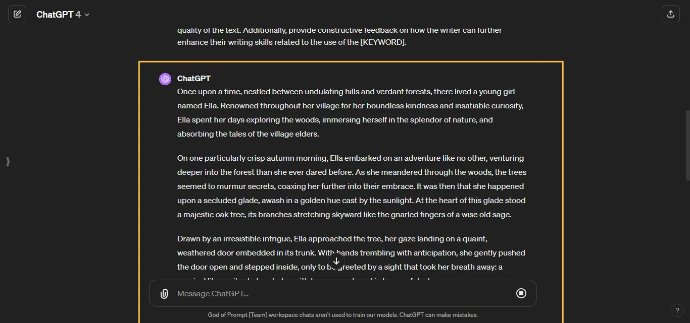The height and width of the screenshot is (323, 690).
Task: Click the ChatGPT sender name above the story
Action: coord(194,79)
